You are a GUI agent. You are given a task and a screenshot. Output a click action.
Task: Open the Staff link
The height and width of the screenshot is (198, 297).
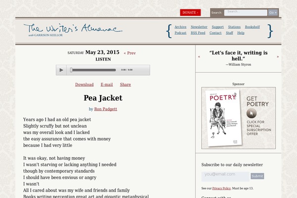tap(229, 33)
